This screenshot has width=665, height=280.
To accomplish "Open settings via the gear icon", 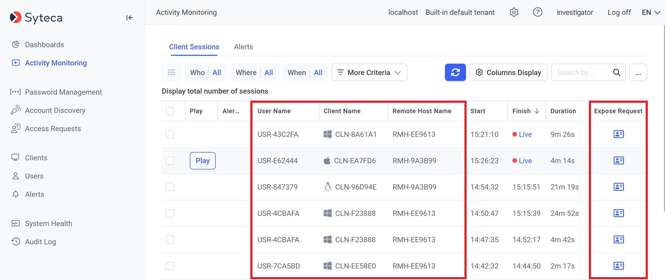I will click(514, 12).
